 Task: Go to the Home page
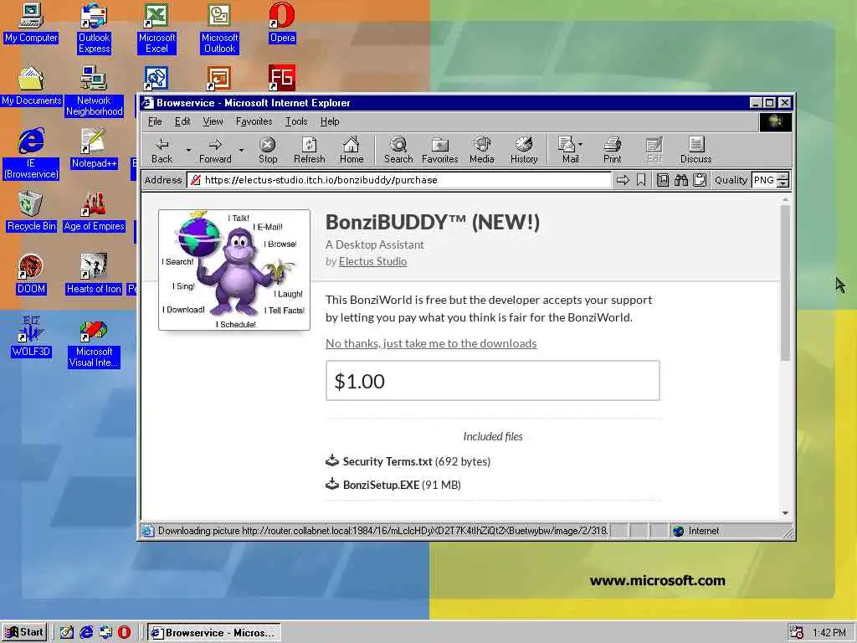[352, 150]
